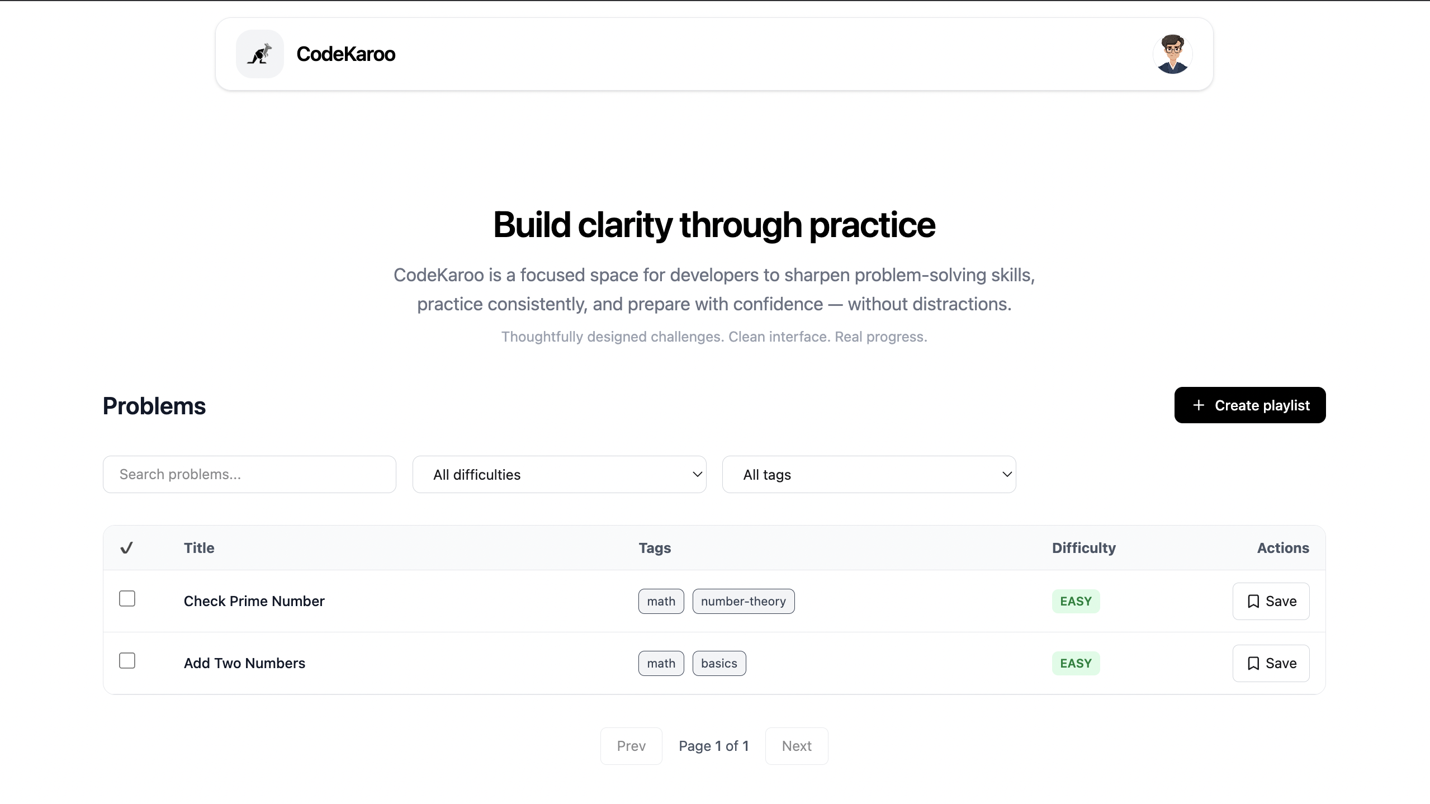Image resolution: width=1430 pixels, height=804 pixels.
Task: Click the Title column header
Action: (x=198, y=548)
